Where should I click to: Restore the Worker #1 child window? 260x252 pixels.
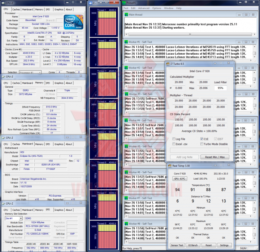pos(246,42)
